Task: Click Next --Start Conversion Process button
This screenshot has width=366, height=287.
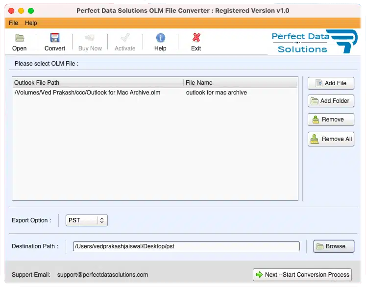Action: [302, 275]
